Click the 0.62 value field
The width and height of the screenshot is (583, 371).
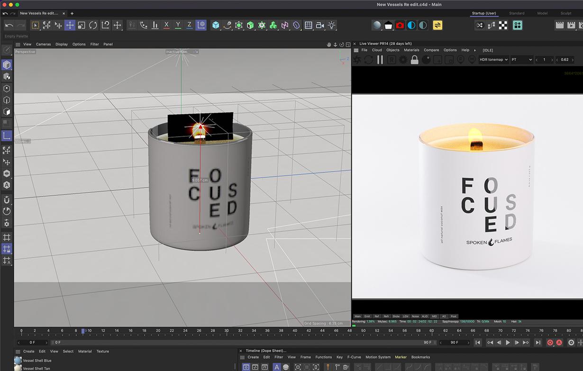[565, 60]
